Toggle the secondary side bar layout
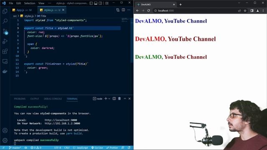This screenshot has width=267, height=150. (101, 3)
